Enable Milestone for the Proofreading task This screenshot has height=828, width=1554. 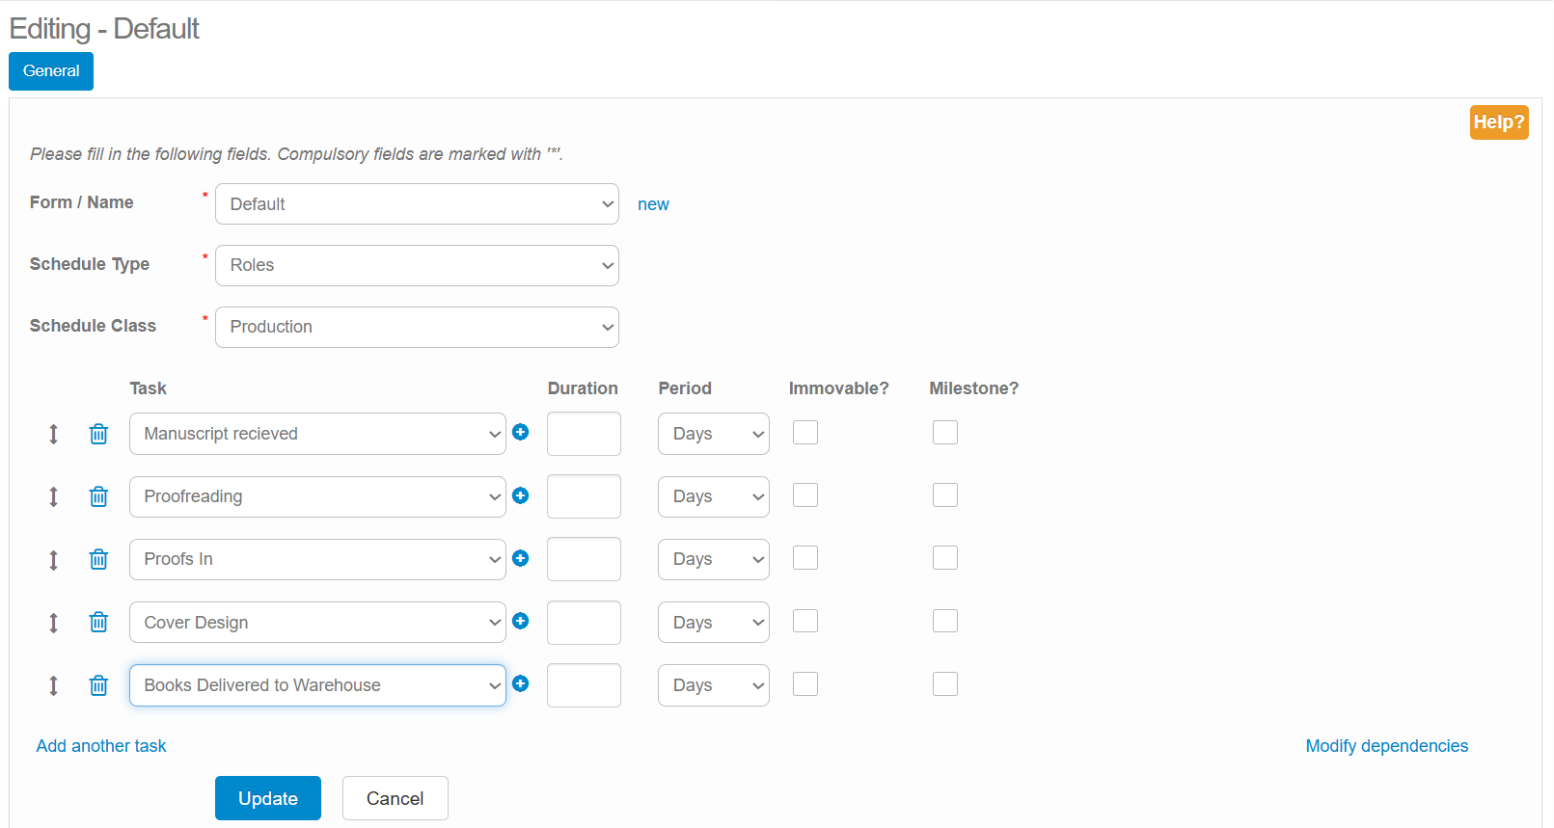click(945, 495)
